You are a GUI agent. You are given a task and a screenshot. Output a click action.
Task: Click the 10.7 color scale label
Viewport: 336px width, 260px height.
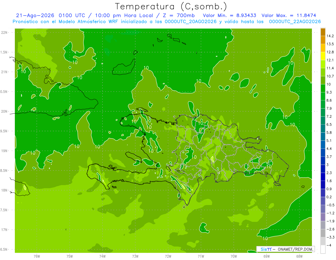pyautogui.click(x=330, y=76)
